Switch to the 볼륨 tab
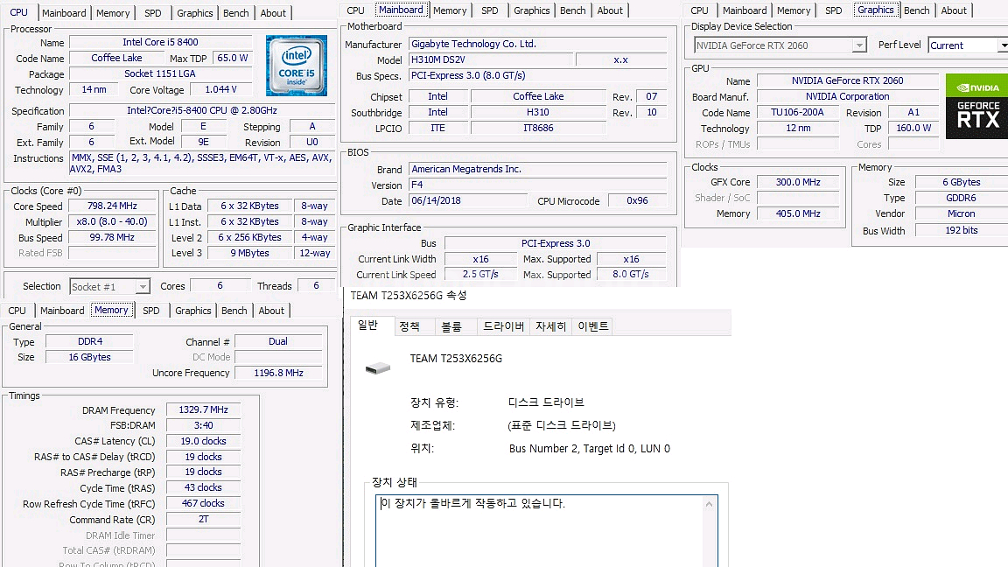Screen dimensions: 1008x567 (x=451, y=326)
